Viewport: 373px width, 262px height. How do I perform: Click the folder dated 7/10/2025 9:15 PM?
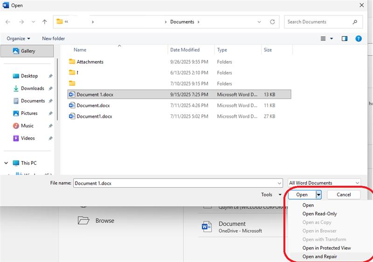[x=179, y=84]
